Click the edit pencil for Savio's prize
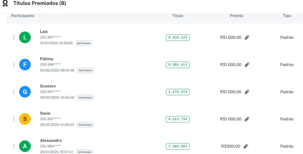Screen dimensions: 303x154 coord(247,119)
